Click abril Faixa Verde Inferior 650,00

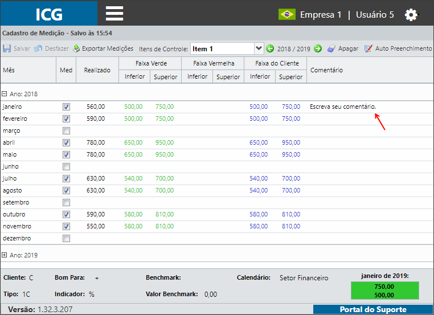point(133,142)
